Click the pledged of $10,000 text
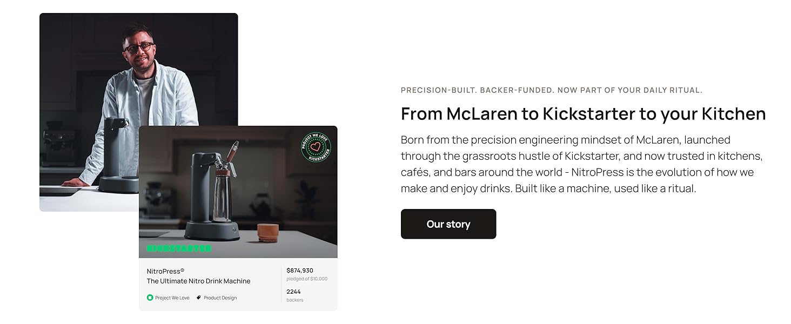Screen dimensions: 791x324 coord(307,279)
